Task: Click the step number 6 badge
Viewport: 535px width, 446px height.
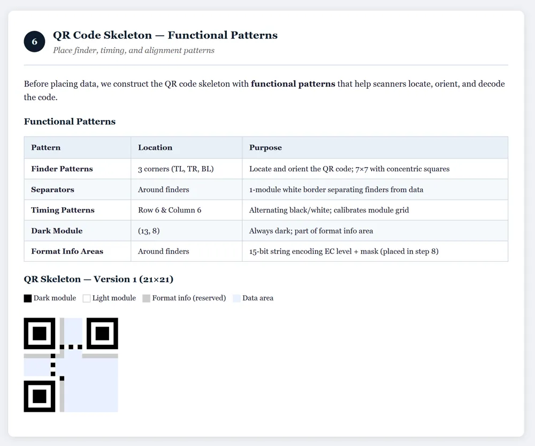Action: point(34,42)
